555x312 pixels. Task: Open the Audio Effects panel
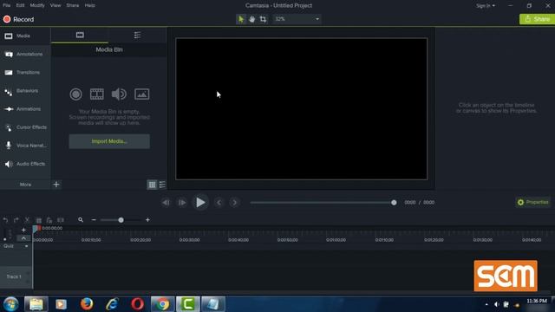(25, 164)
